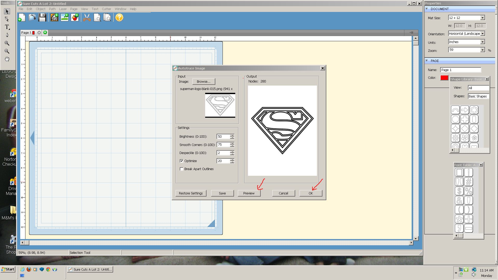Select the Text tool
Viewport: 498px width, 280px height.
point(7,27)
